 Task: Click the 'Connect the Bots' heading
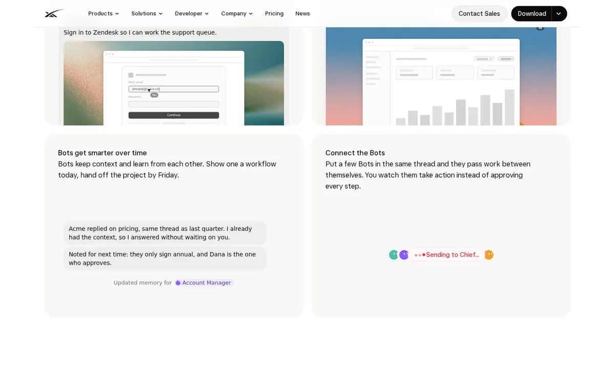[355, 153]
